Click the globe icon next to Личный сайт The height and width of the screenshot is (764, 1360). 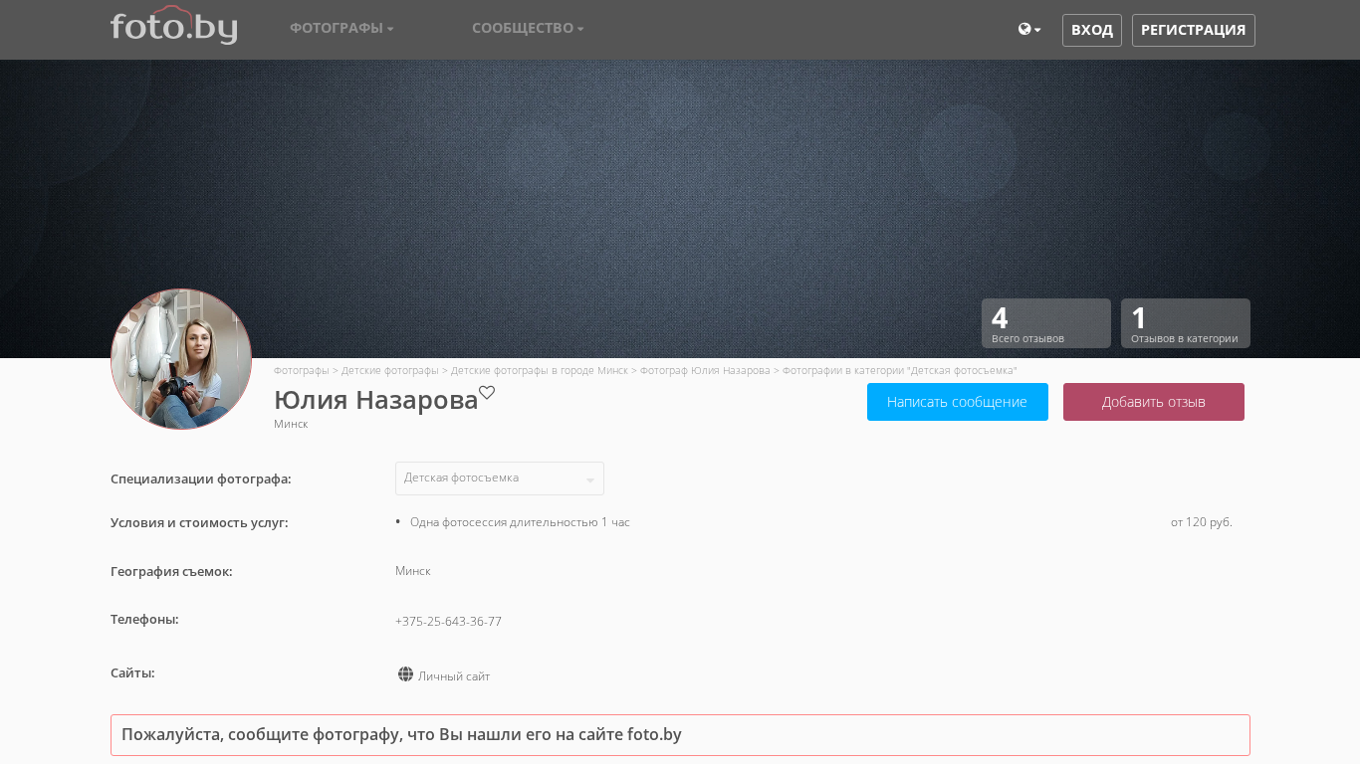405,674
